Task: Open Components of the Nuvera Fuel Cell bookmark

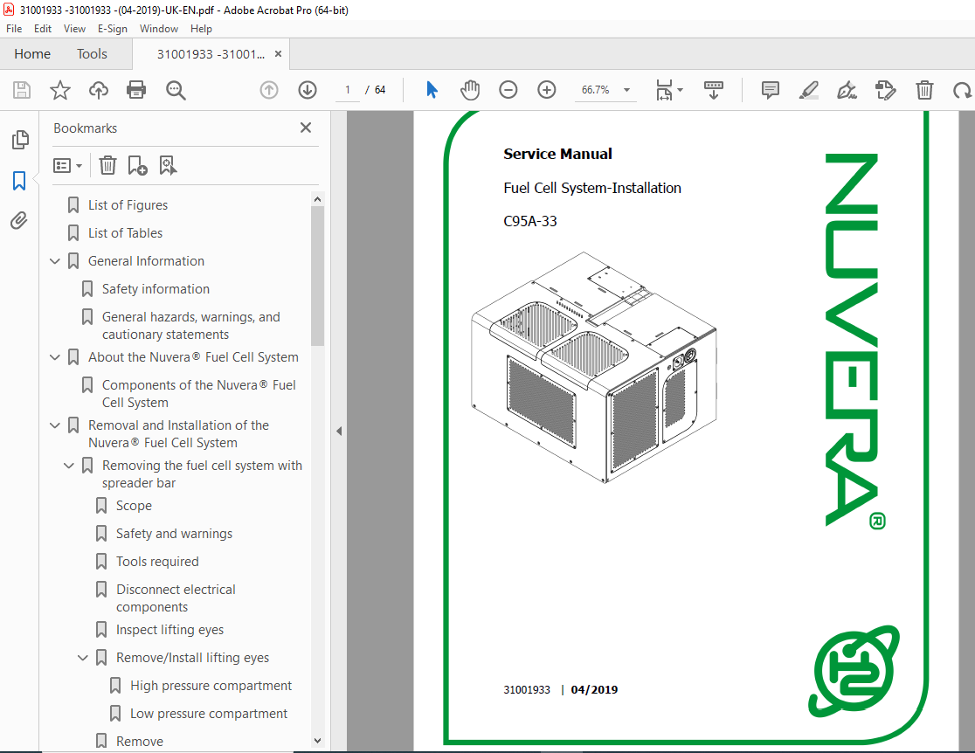Action: (x=199, y=394)
